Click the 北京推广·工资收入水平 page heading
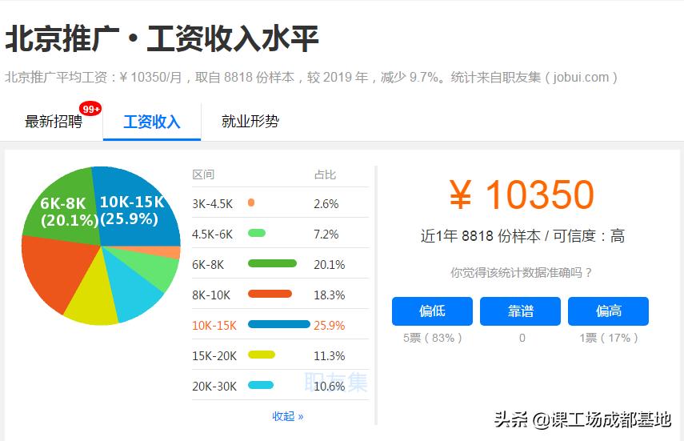The height and width of the screenshot is (441, 684). click(x=162, y=39)
